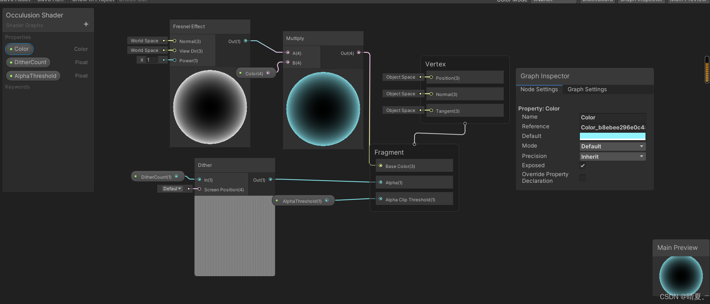Click the Properties section header

(18, 37)
